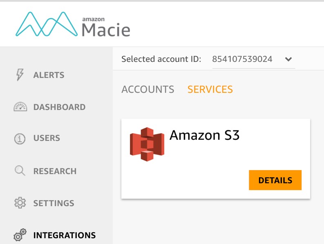Open the Settings menu label

pyautogui.click(x=54, y=203)
